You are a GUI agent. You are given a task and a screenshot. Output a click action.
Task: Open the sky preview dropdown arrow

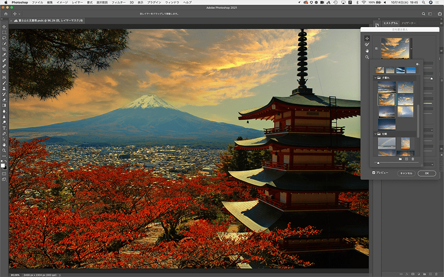(x=411, y=49)
